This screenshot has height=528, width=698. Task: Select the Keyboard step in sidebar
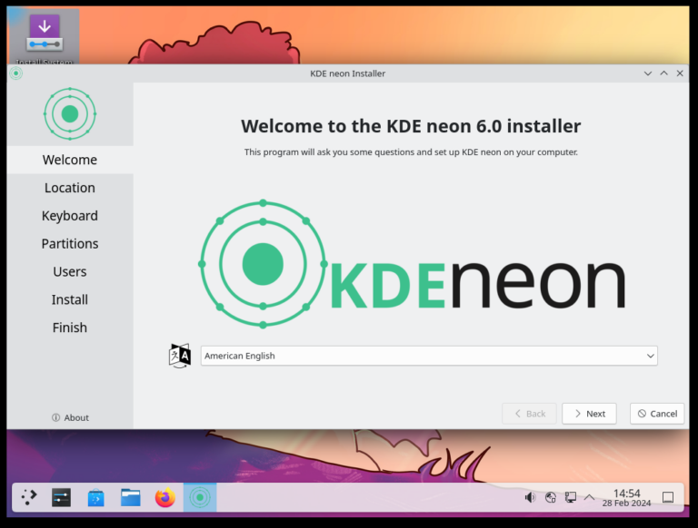coord(70,216)
